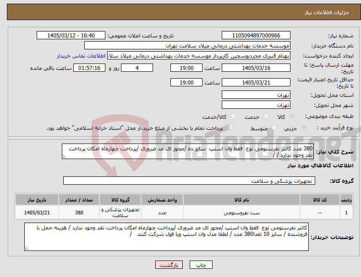The width and height of the screenshot is (361, 277).
Task: Click the price validity date 1405/03/21 field
Action: pyautogui.click(x=256, y=82)
